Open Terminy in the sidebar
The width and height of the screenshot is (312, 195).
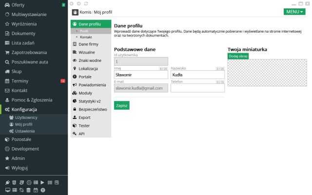point(20,80)
